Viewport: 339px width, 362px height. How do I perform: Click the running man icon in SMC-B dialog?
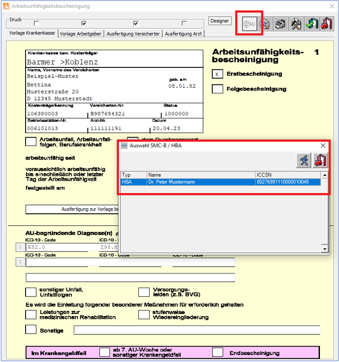point(304,160)
